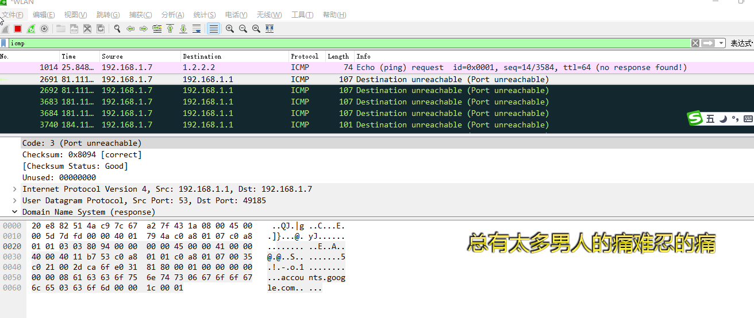Screen dimensions: 754x318
Task: Open the 表达式 expression builder
Action: click(x=741, y=43)
